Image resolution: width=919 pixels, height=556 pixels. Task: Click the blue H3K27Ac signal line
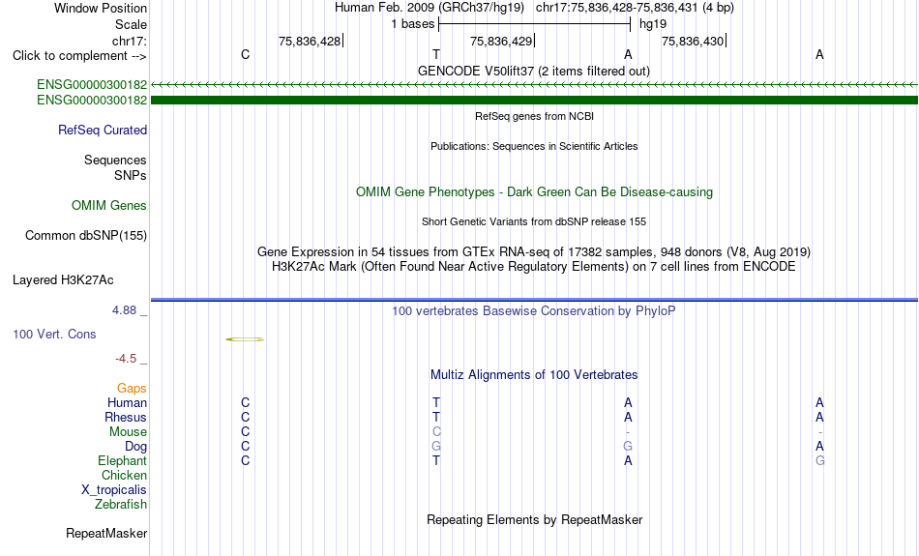click(534, 300)
